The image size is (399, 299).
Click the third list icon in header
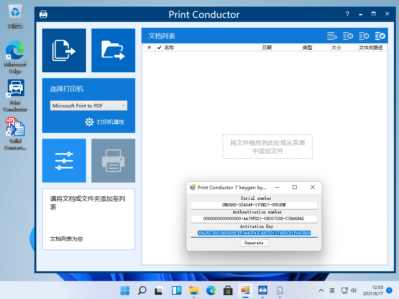(x=364, y=36)
